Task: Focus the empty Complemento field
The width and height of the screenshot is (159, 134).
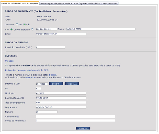Action: pos(75,116)
